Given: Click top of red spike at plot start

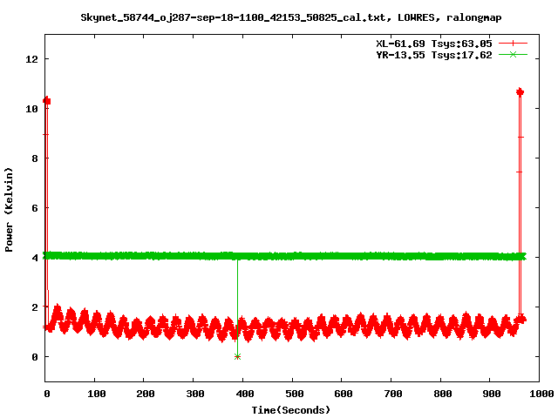Looking at the screenshot, I should click(46, 101).
